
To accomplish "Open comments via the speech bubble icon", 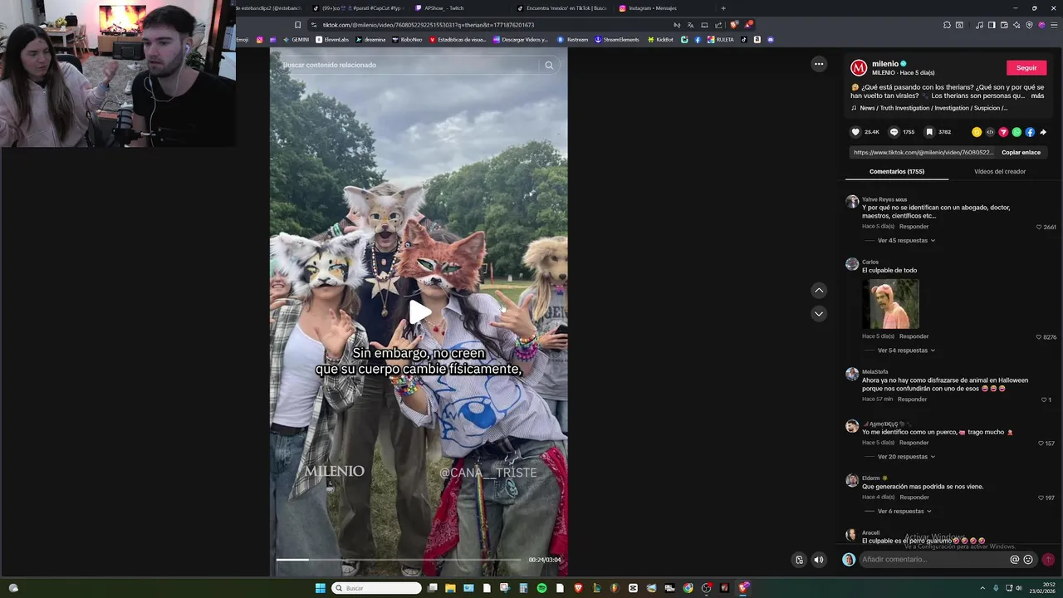I will (894, 132).
